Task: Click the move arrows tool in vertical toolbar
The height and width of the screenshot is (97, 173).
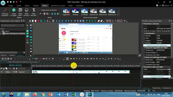Action: [27, 43]
